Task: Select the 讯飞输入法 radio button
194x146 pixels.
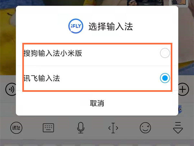Action: [165, 78]
